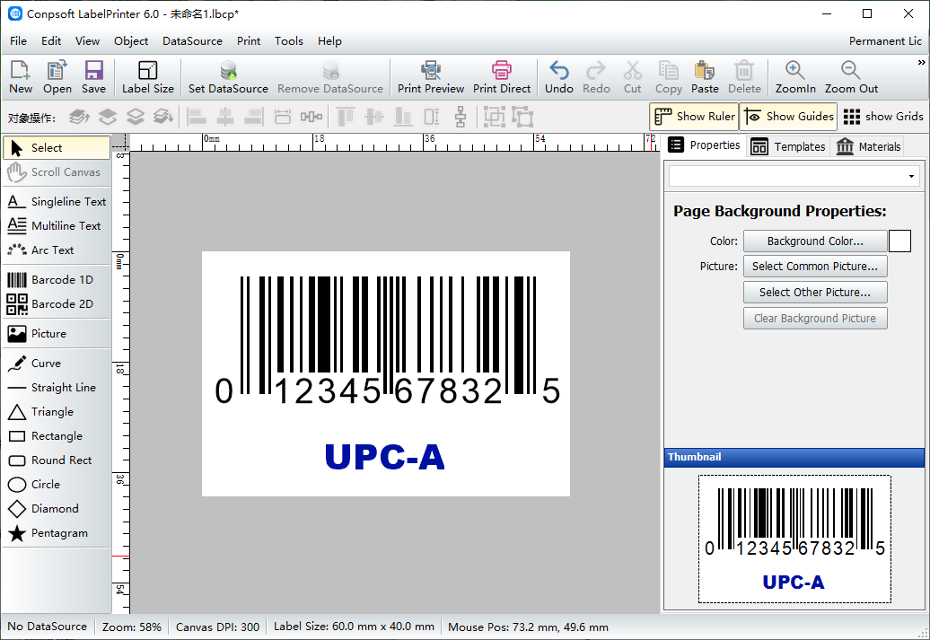Click the label thumbnail preview
930x640 pixels.
794,539
